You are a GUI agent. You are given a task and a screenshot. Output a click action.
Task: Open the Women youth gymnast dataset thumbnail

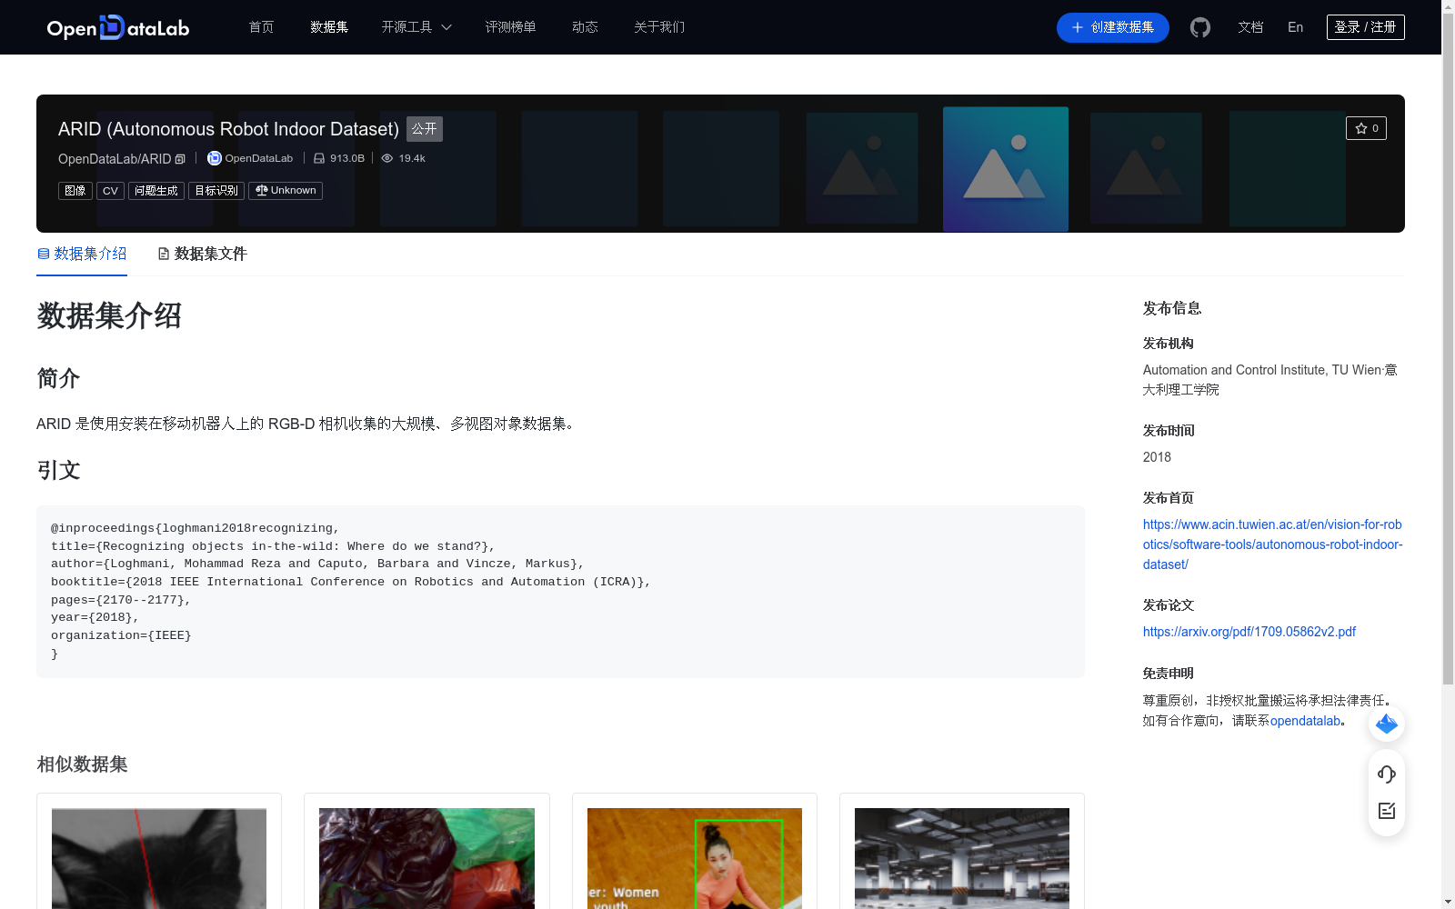695,858
